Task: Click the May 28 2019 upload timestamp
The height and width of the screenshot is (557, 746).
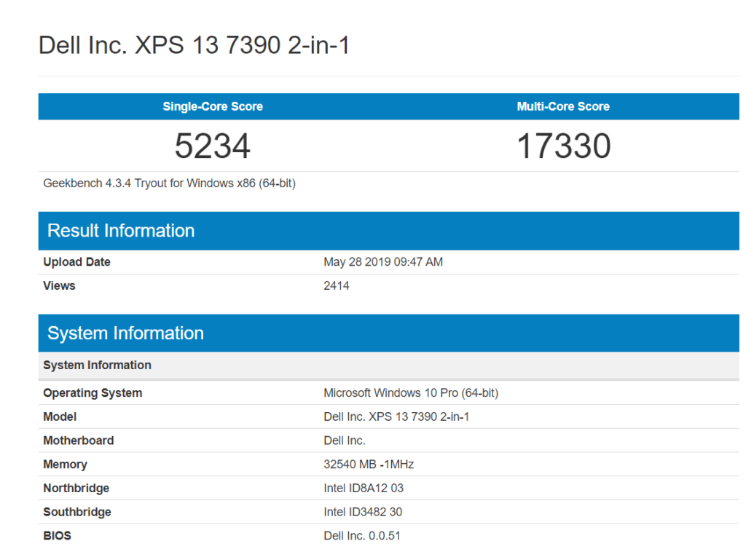Action: tap(383, 262)
